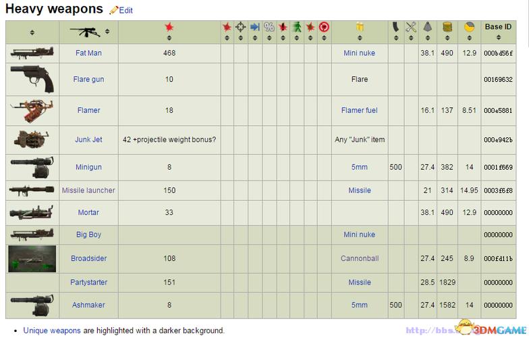The width and height of the screenshot is (529, 338).
Task: Sort by weapon name using gun column arrows
Action: [107, 32]
